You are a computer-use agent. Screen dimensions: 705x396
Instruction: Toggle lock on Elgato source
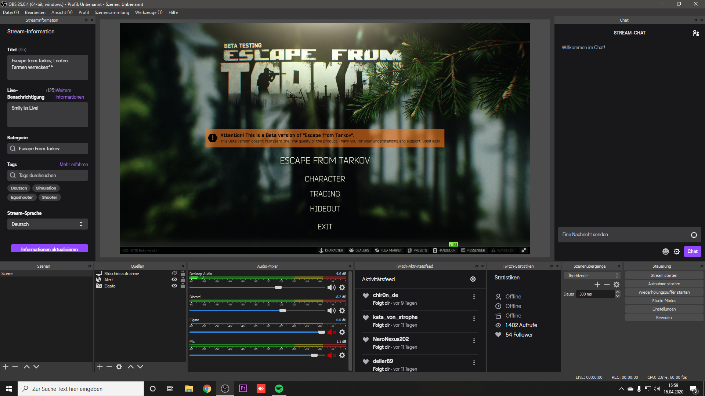[183, 286]
